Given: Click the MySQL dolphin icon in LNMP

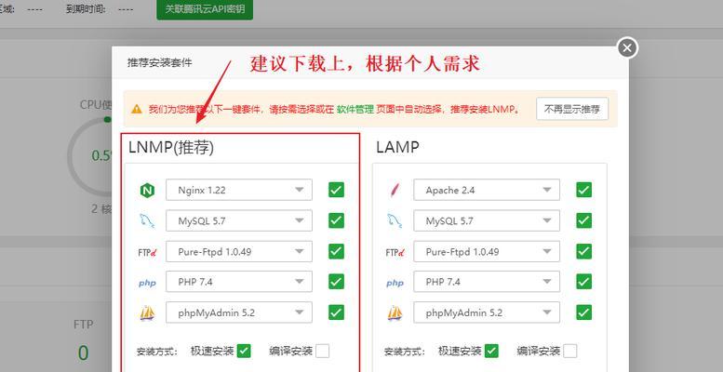Looking at the screenshot, I should pos(147,220).
